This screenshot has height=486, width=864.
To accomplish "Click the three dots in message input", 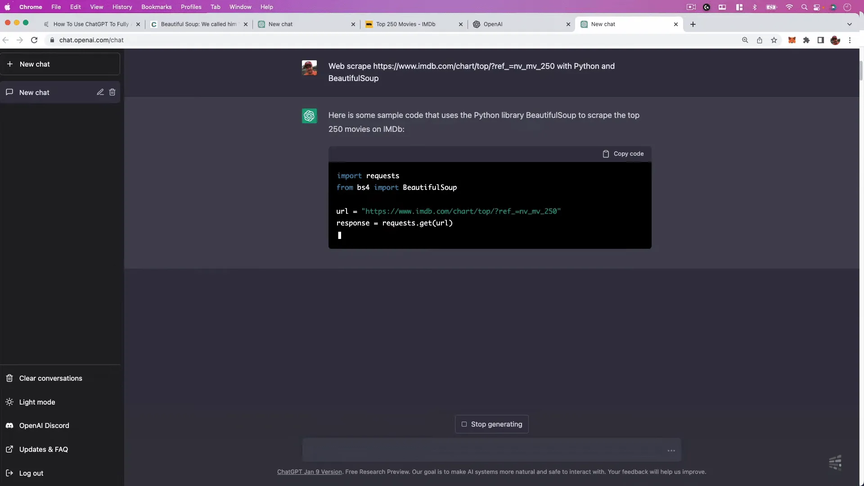I will (x=671, y=450).
